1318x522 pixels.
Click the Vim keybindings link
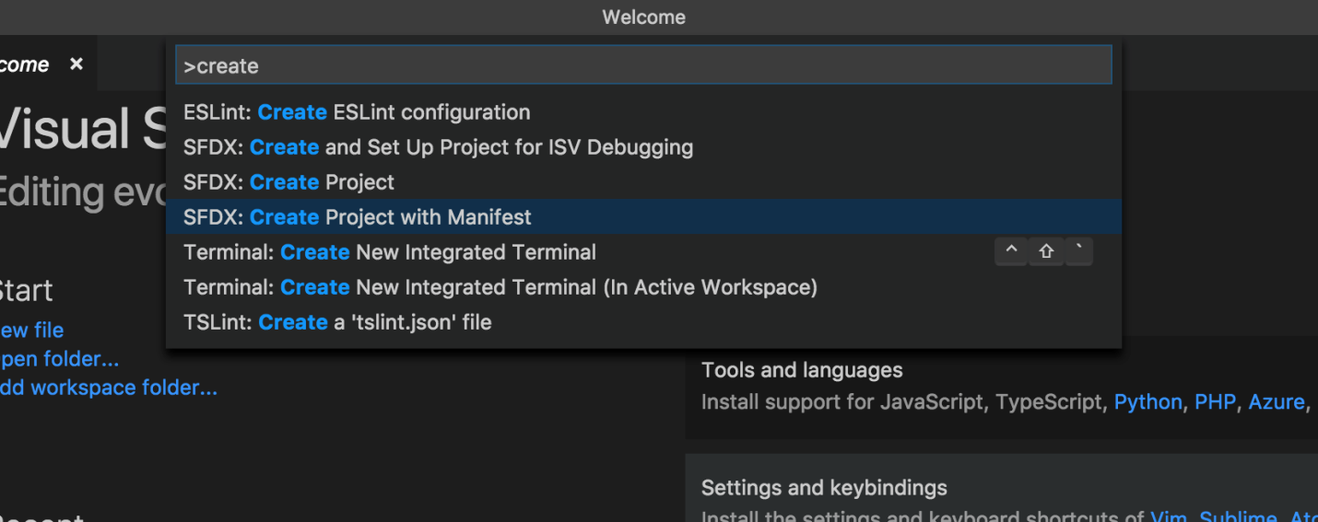[1168, 517]
